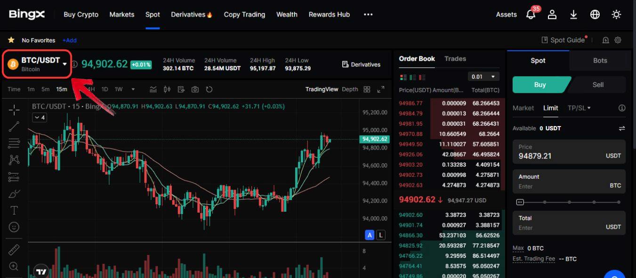Select the trend line drawing tool
Viewport: 636px width, 278px height.
[14, 126]
